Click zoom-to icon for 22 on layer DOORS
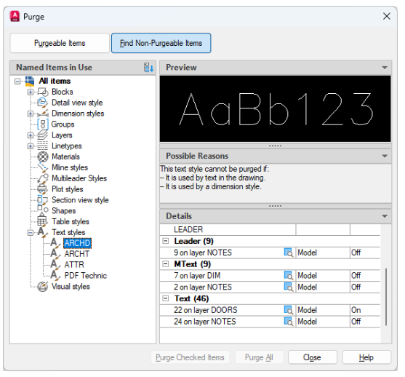Screen dimensions: 405x377 (x=289, y=310)
